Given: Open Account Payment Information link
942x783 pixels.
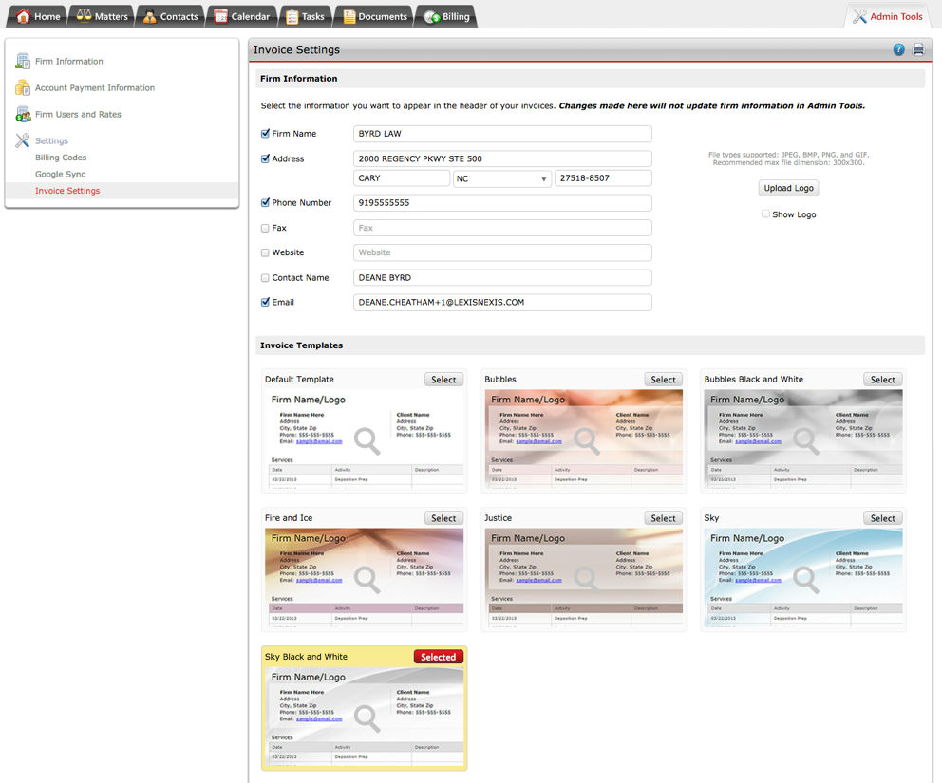Looking at the screenshot, I should (x=95, y=87).
